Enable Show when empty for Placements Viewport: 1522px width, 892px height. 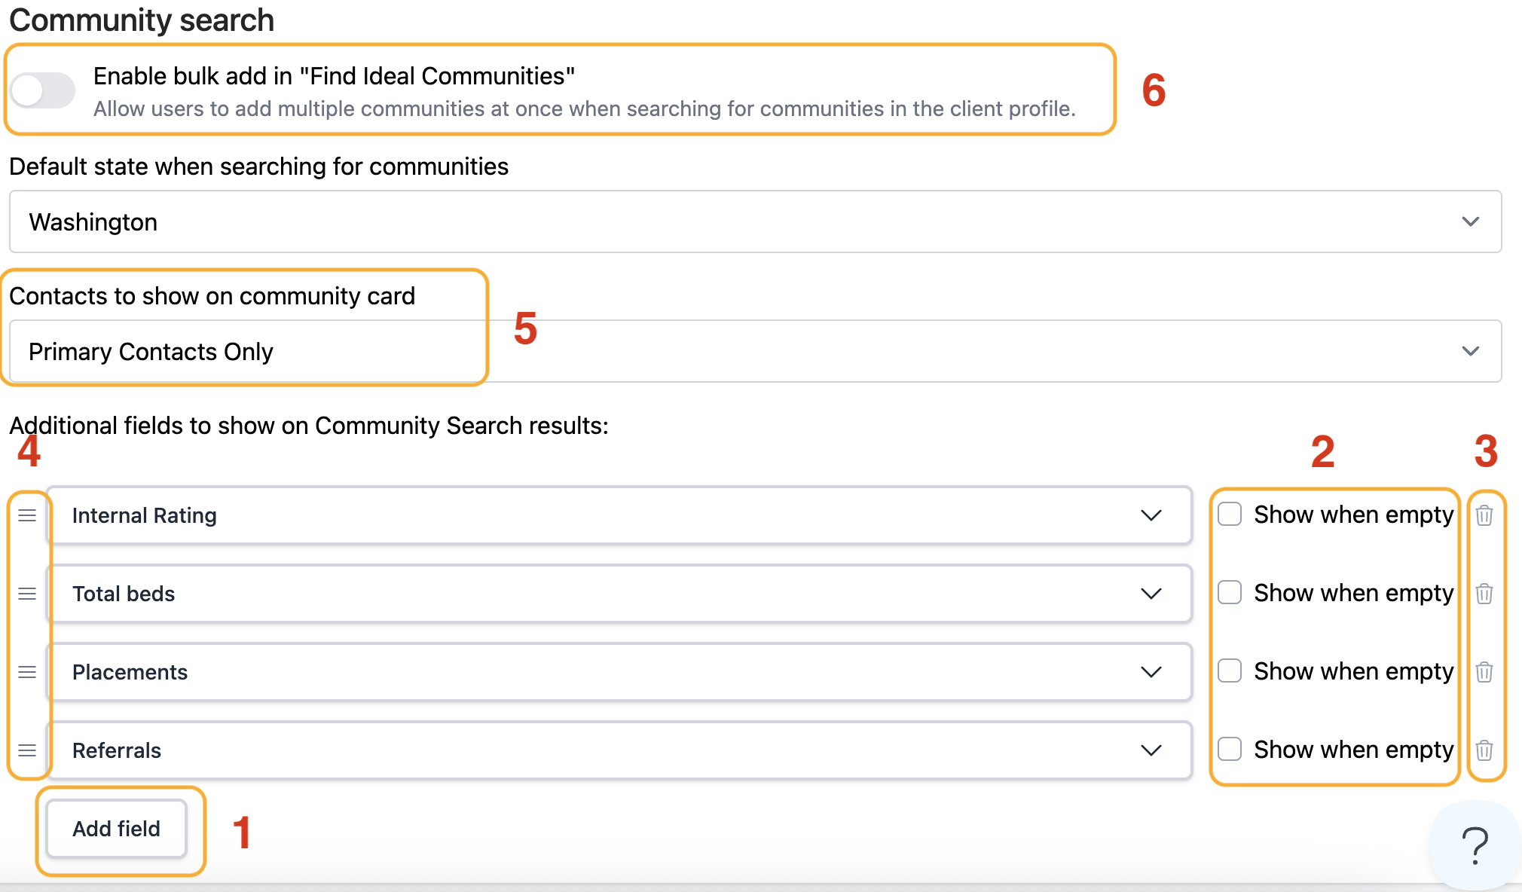click(1230, 671)
